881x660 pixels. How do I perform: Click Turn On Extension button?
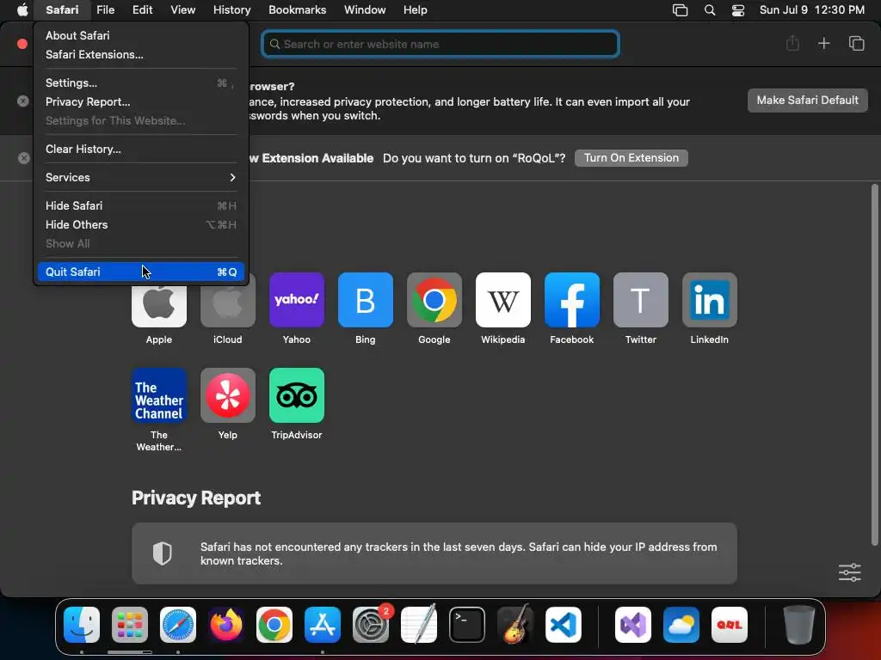click(x=631, y=158)
